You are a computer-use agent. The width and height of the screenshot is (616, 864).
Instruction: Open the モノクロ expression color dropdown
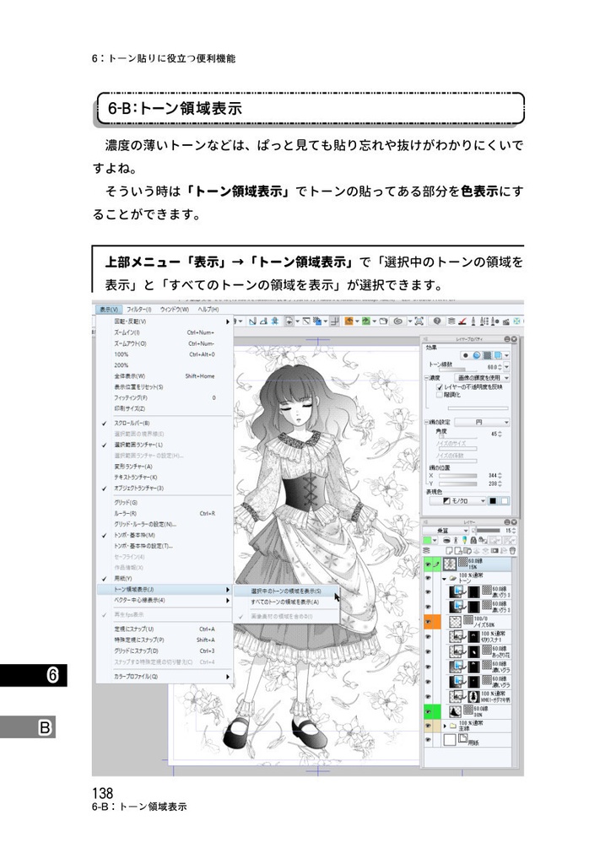pyautogui.click(x=458, y=501)
